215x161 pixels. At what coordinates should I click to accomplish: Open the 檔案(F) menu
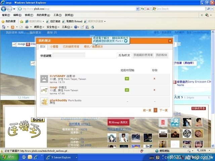point(6,15)
